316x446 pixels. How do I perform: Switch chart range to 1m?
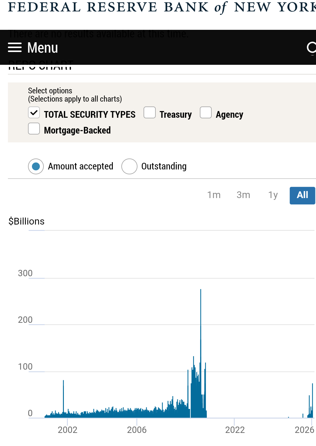(214, 195)
